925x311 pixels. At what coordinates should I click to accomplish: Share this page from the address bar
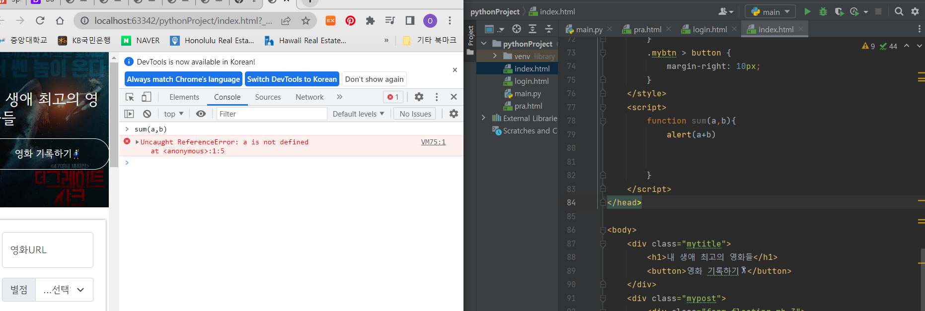[286, 20]
